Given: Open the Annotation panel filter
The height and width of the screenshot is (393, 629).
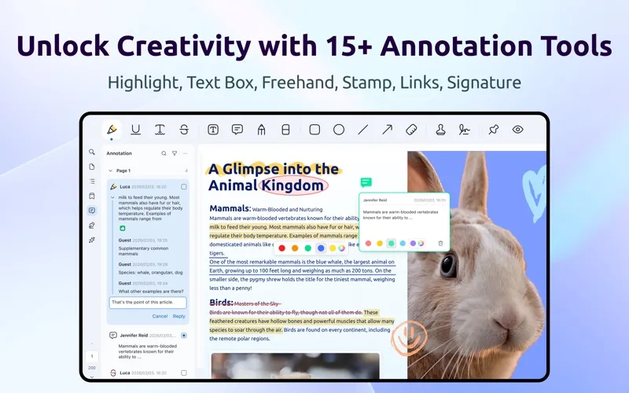Looking at the screenshot, I should coord(175,153).
